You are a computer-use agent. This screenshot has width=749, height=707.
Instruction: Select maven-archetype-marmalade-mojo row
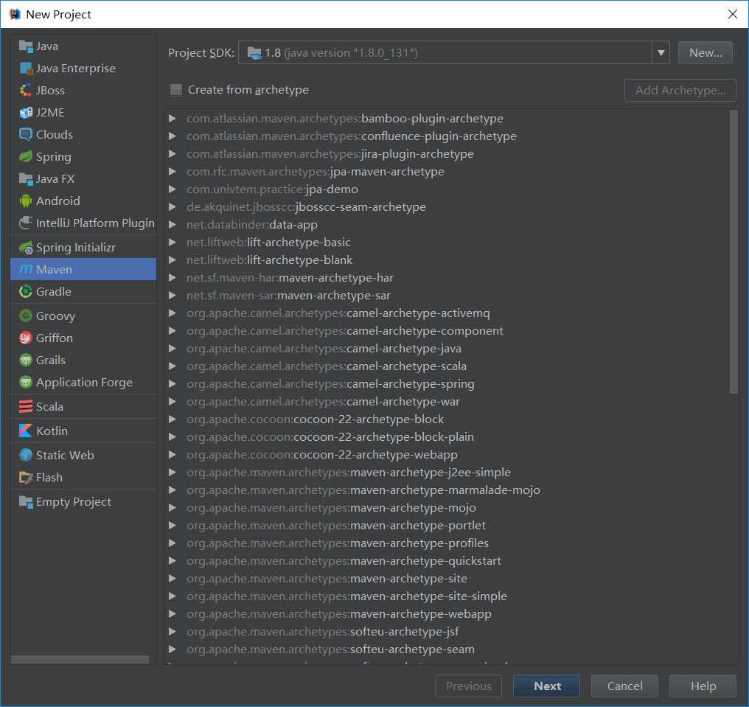click(447, 490)
